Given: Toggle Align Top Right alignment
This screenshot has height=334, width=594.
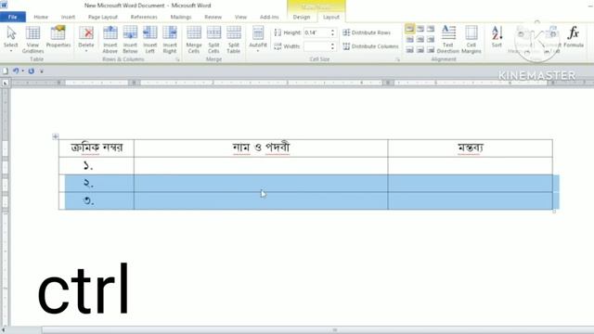Looking at the screenshot, I should [431, 29].
